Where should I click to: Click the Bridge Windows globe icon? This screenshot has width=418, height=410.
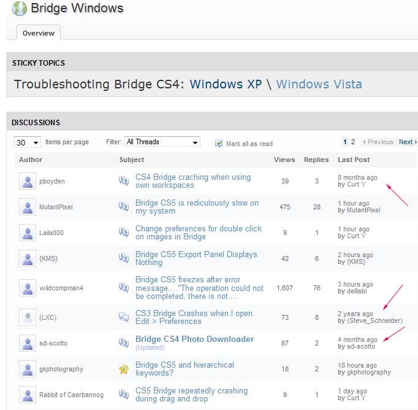coord(20,8)
